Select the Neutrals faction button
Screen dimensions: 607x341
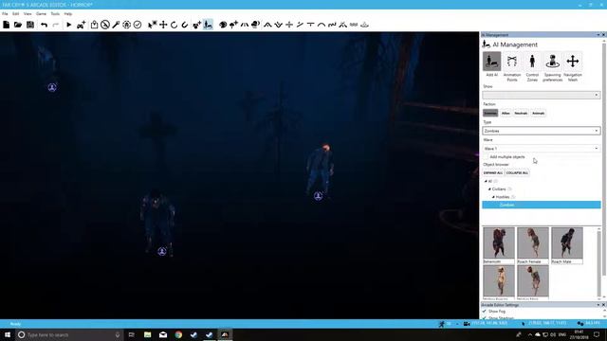(521, 114)
